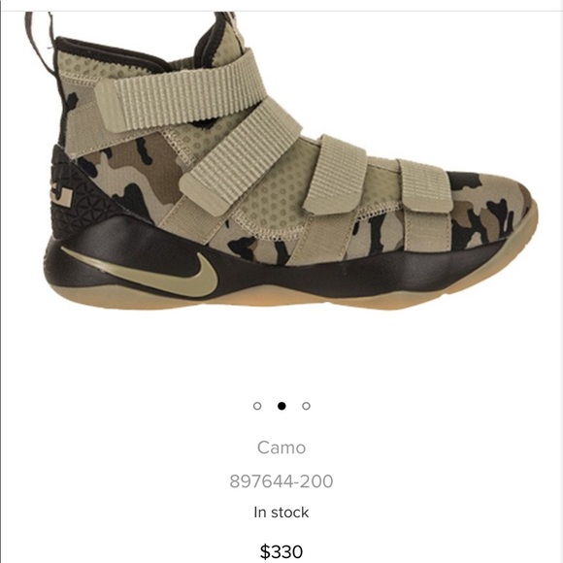The image size is (563, 563).
Task: Click the forefoot strap near the toe
Action: (425, 186)
